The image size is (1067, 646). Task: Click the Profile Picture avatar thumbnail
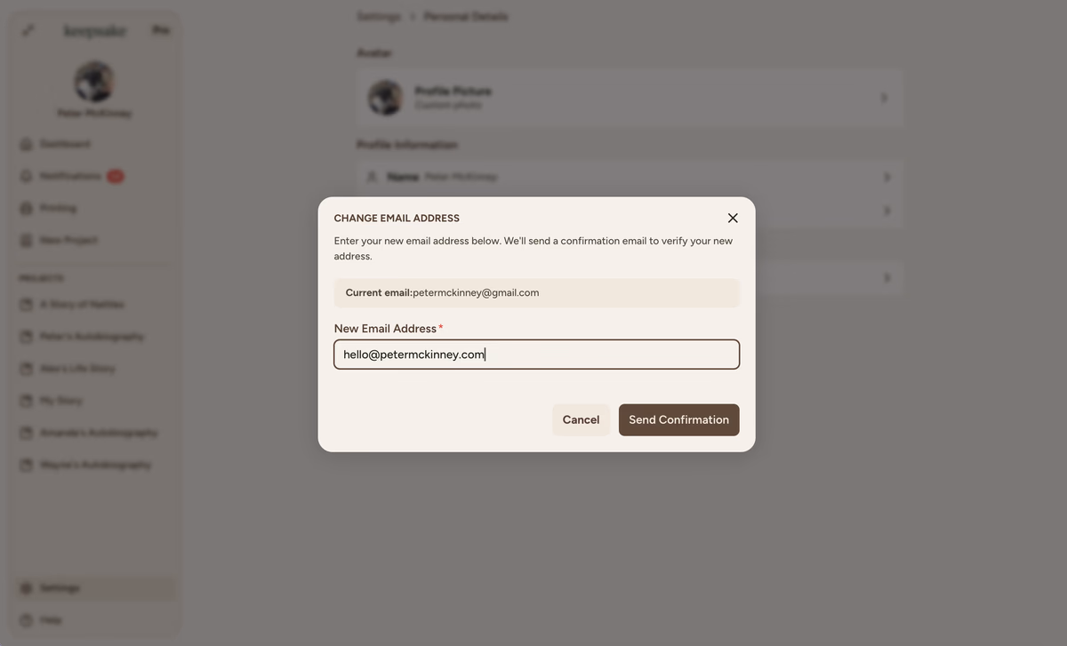click(386, 98)
